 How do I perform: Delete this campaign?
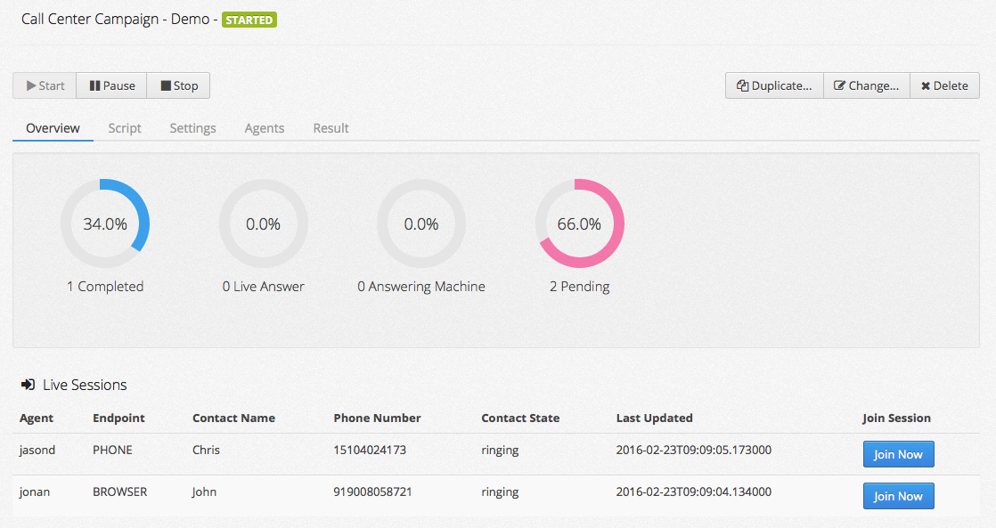[x=944, y=85]
